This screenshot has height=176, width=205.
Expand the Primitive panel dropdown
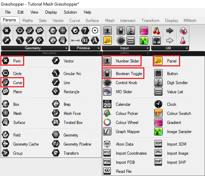click(99, 48)
